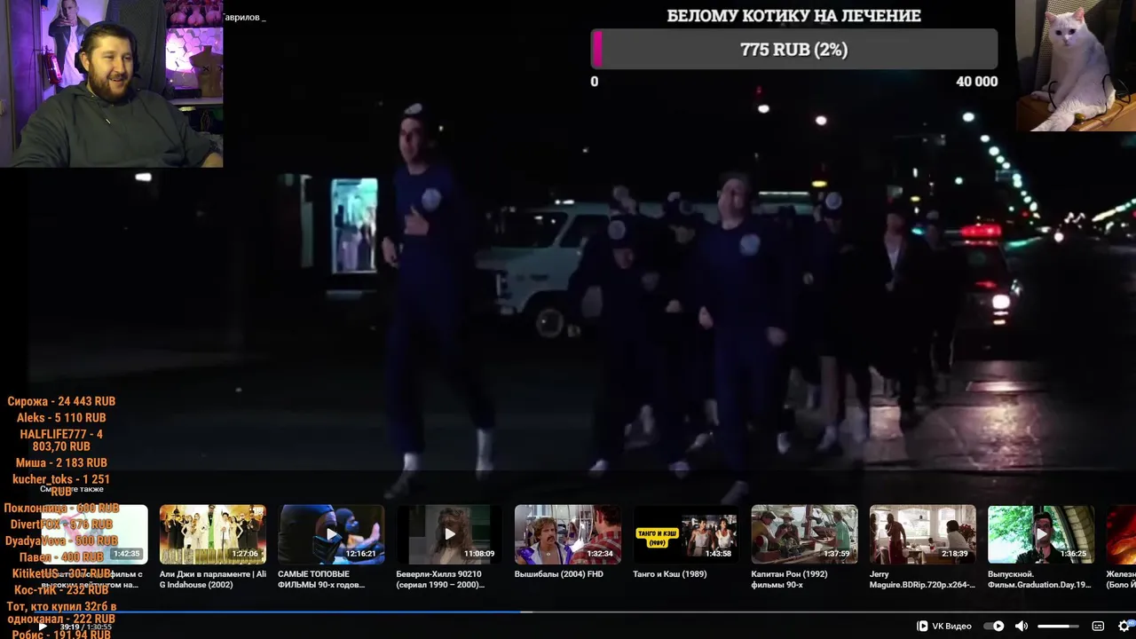The height and width of the screenshot is (639, 1136).
Task: Play the Беверли-Хиллз 90210 thumbnail
Action: coord(449,534)
